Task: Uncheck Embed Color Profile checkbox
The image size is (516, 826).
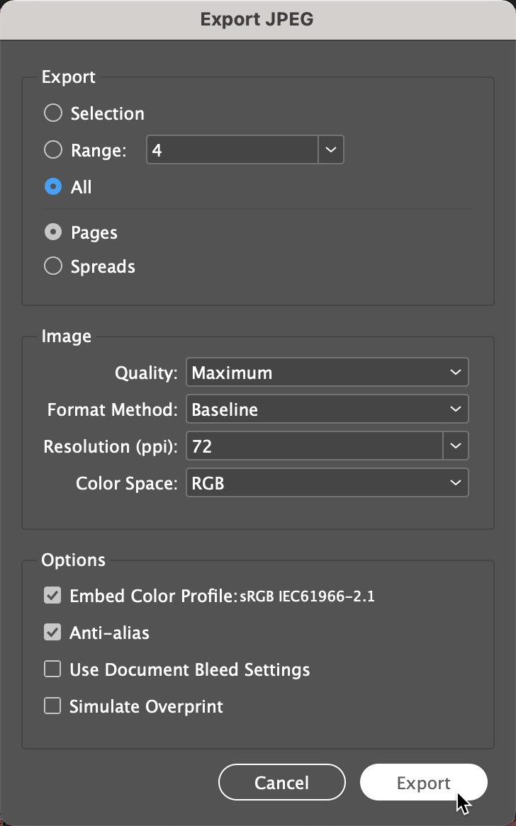Action: point(52,596)
